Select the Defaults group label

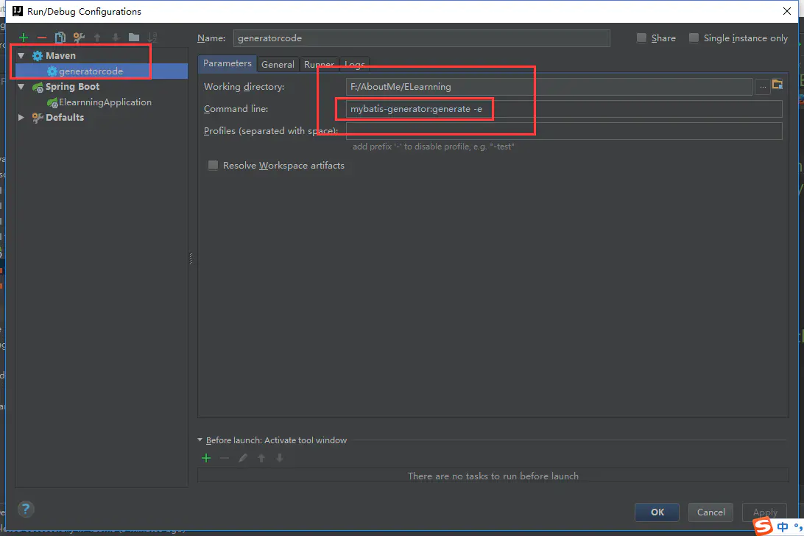click(65, 118)
